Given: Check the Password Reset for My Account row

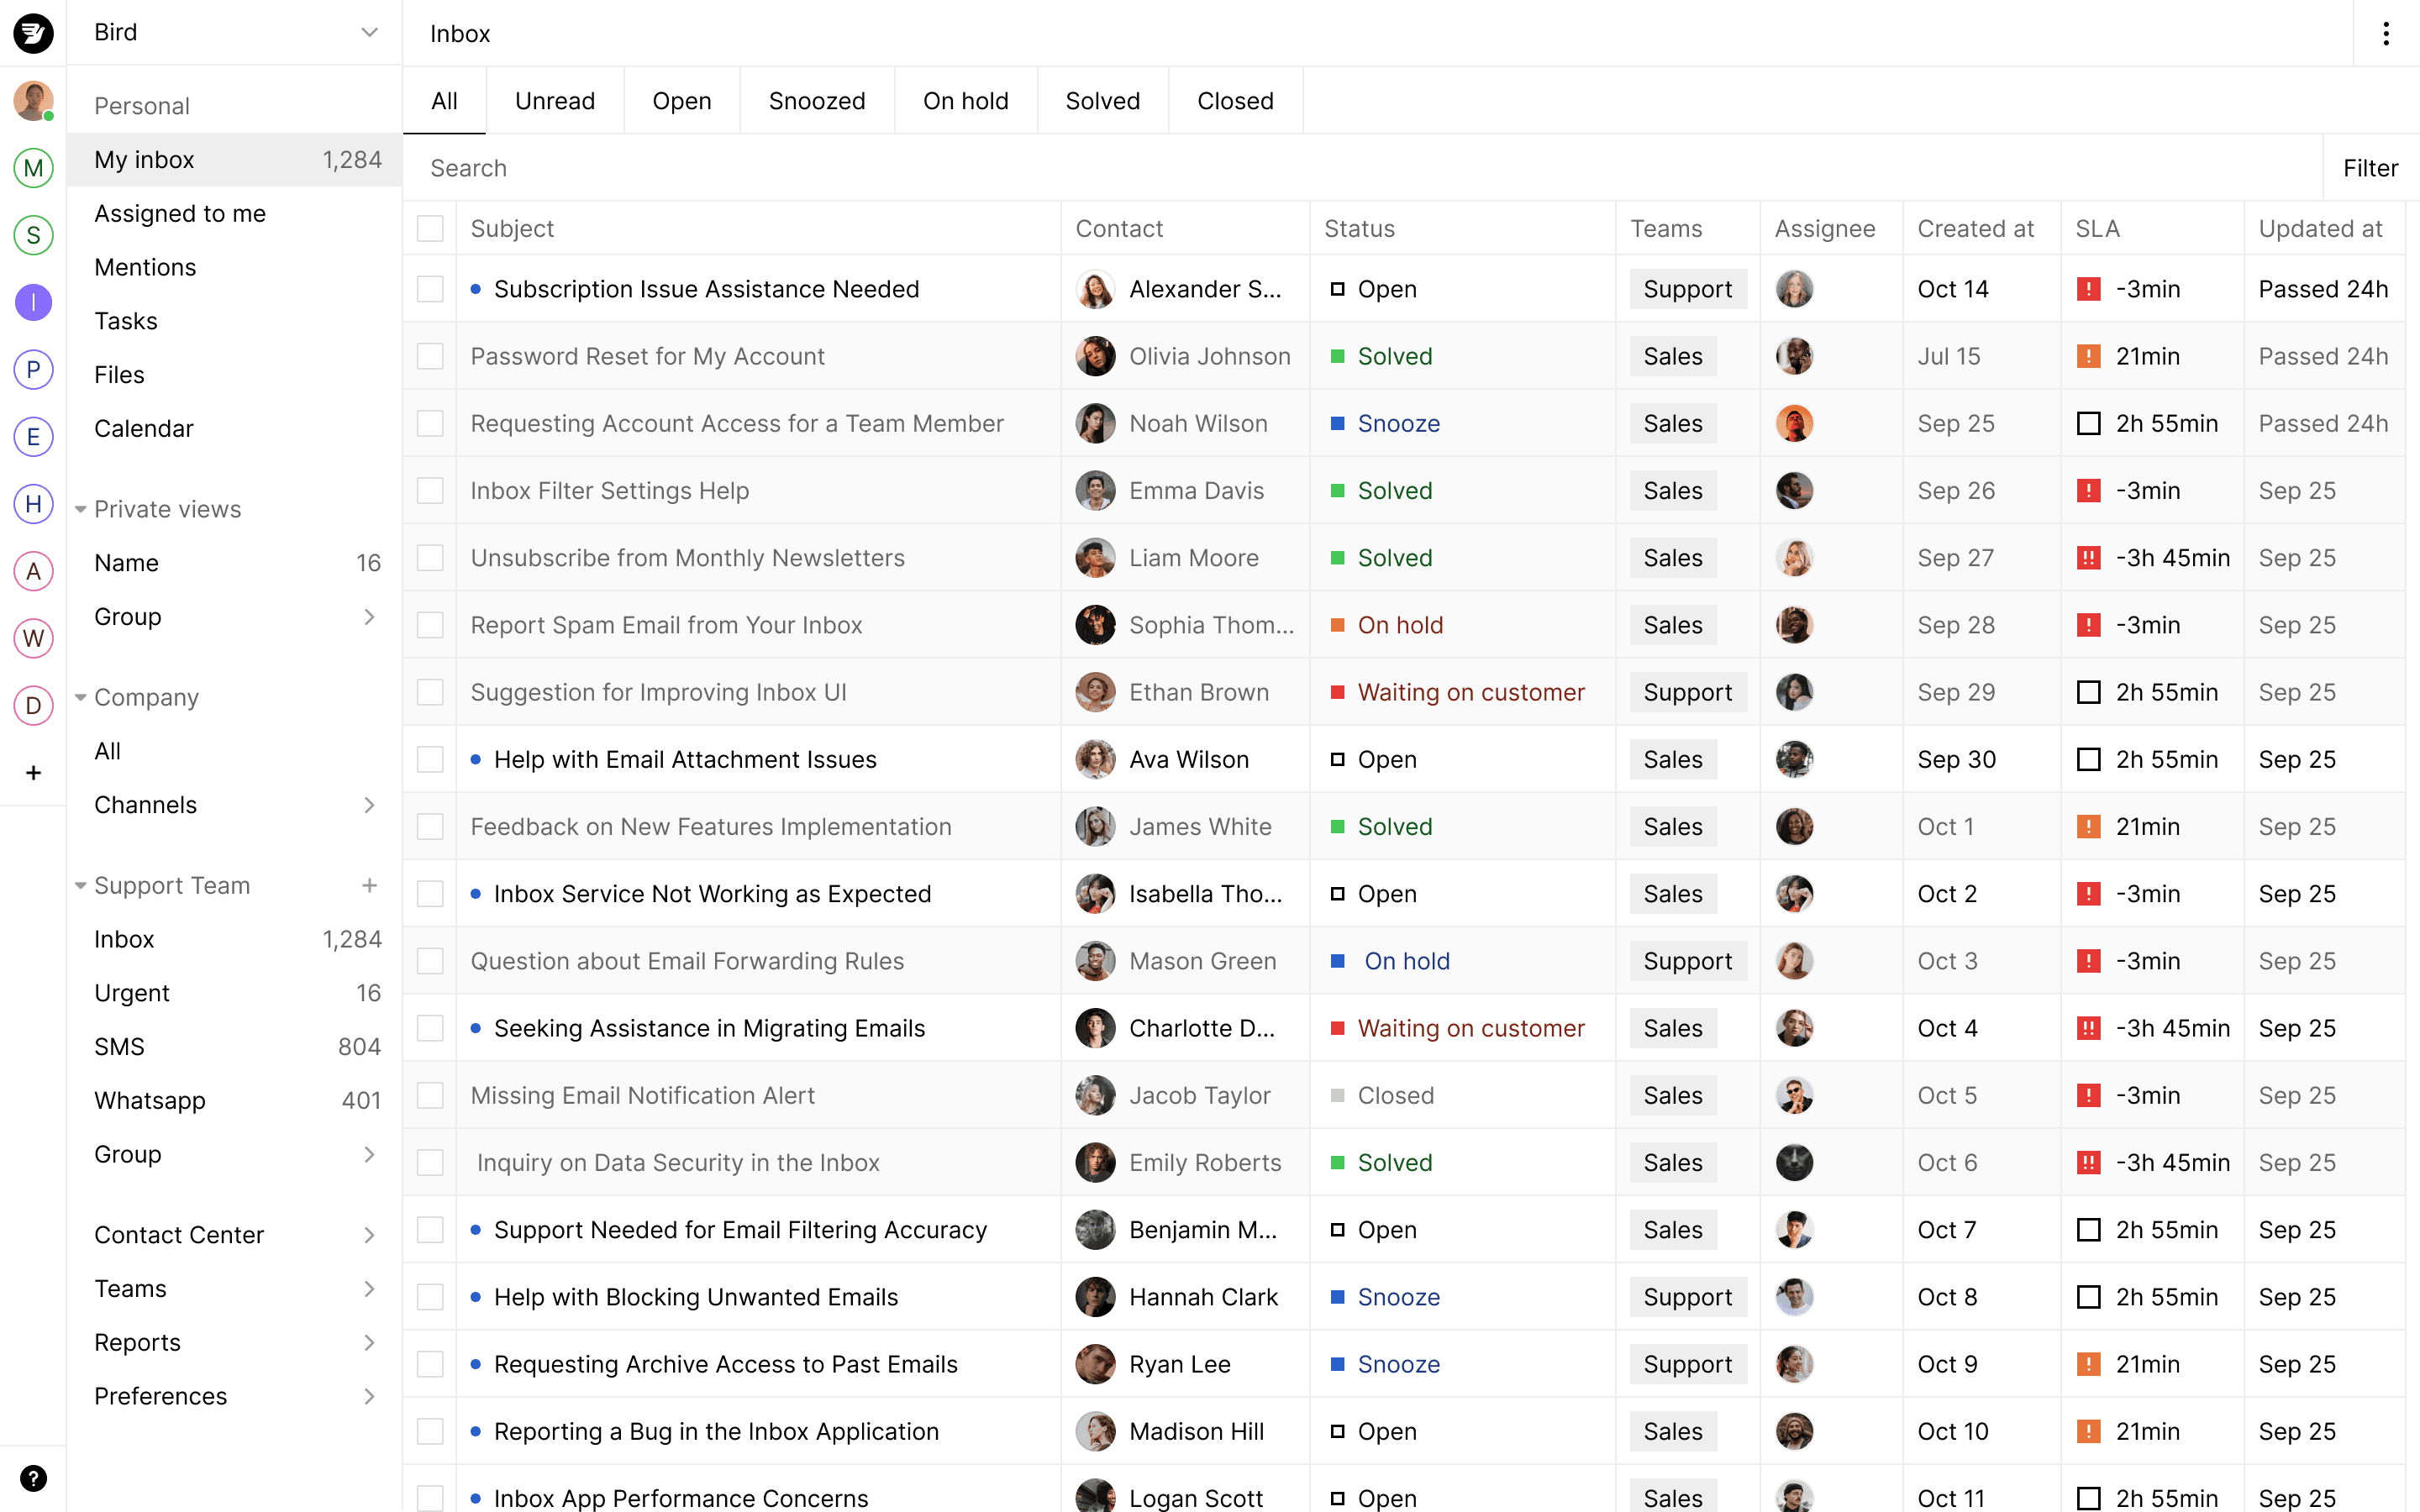Looking at the screenshot, I should point(430,356).
